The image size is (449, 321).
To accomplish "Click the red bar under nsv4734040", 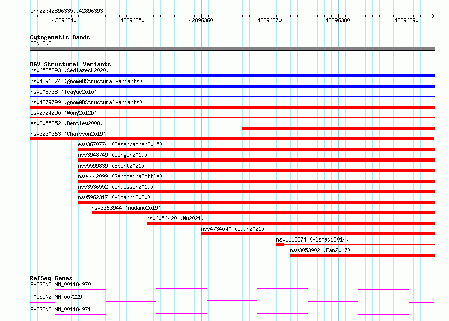I will pyautogui.click(x=318, y=234).
